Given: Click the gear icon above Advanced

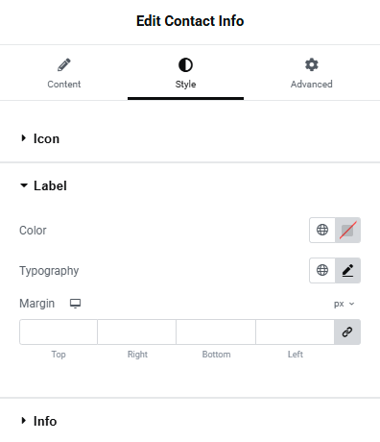Looking at the screenshot, I should click(312, 64).
